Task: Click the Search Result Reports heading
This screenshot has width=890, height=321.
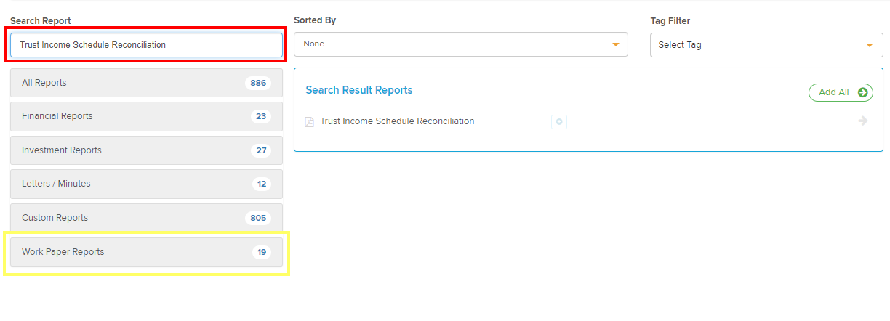Action: (359, 90)
